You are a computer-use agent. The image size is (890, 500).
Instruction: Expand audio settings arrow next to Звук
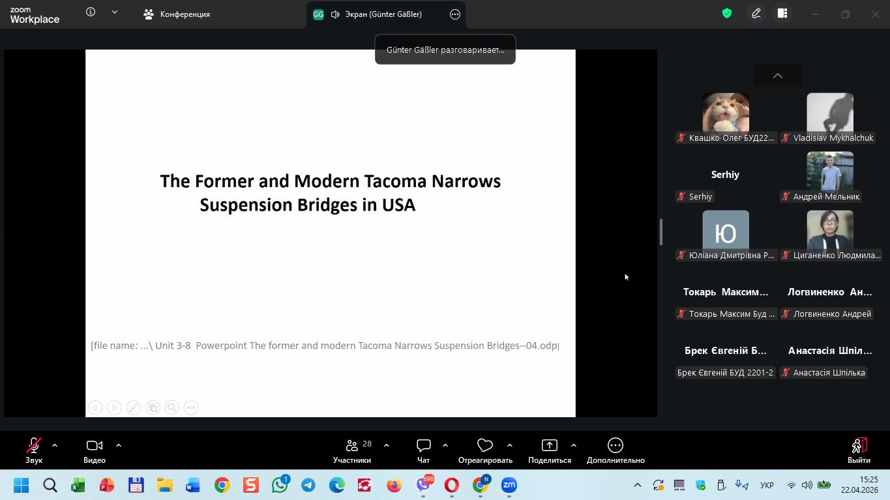55,446
